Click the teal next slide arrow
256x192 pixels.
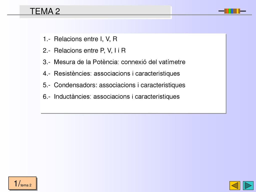(x=248, y=186)
